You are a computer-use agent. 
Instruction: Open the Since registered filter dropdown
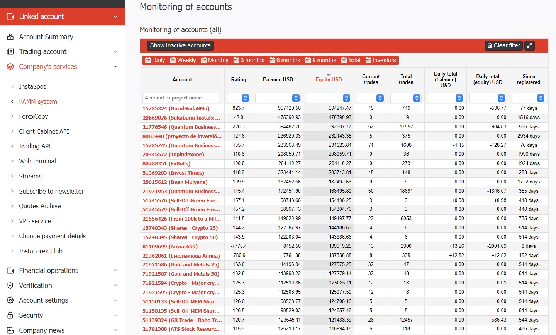(528, 98)
